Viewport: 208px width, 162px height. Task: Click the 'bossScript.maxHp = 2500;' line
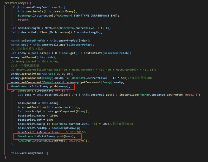click(x=38, y=115)
